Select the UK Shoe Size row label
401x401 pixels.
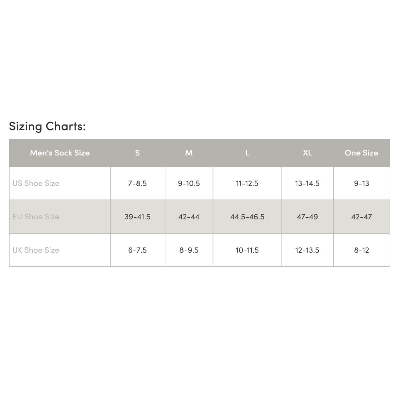pos(60,250)
